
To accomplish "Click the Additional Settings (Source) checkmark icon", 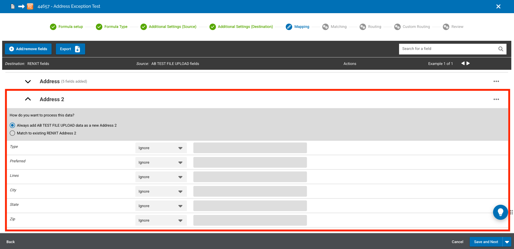I will point(144,27).
